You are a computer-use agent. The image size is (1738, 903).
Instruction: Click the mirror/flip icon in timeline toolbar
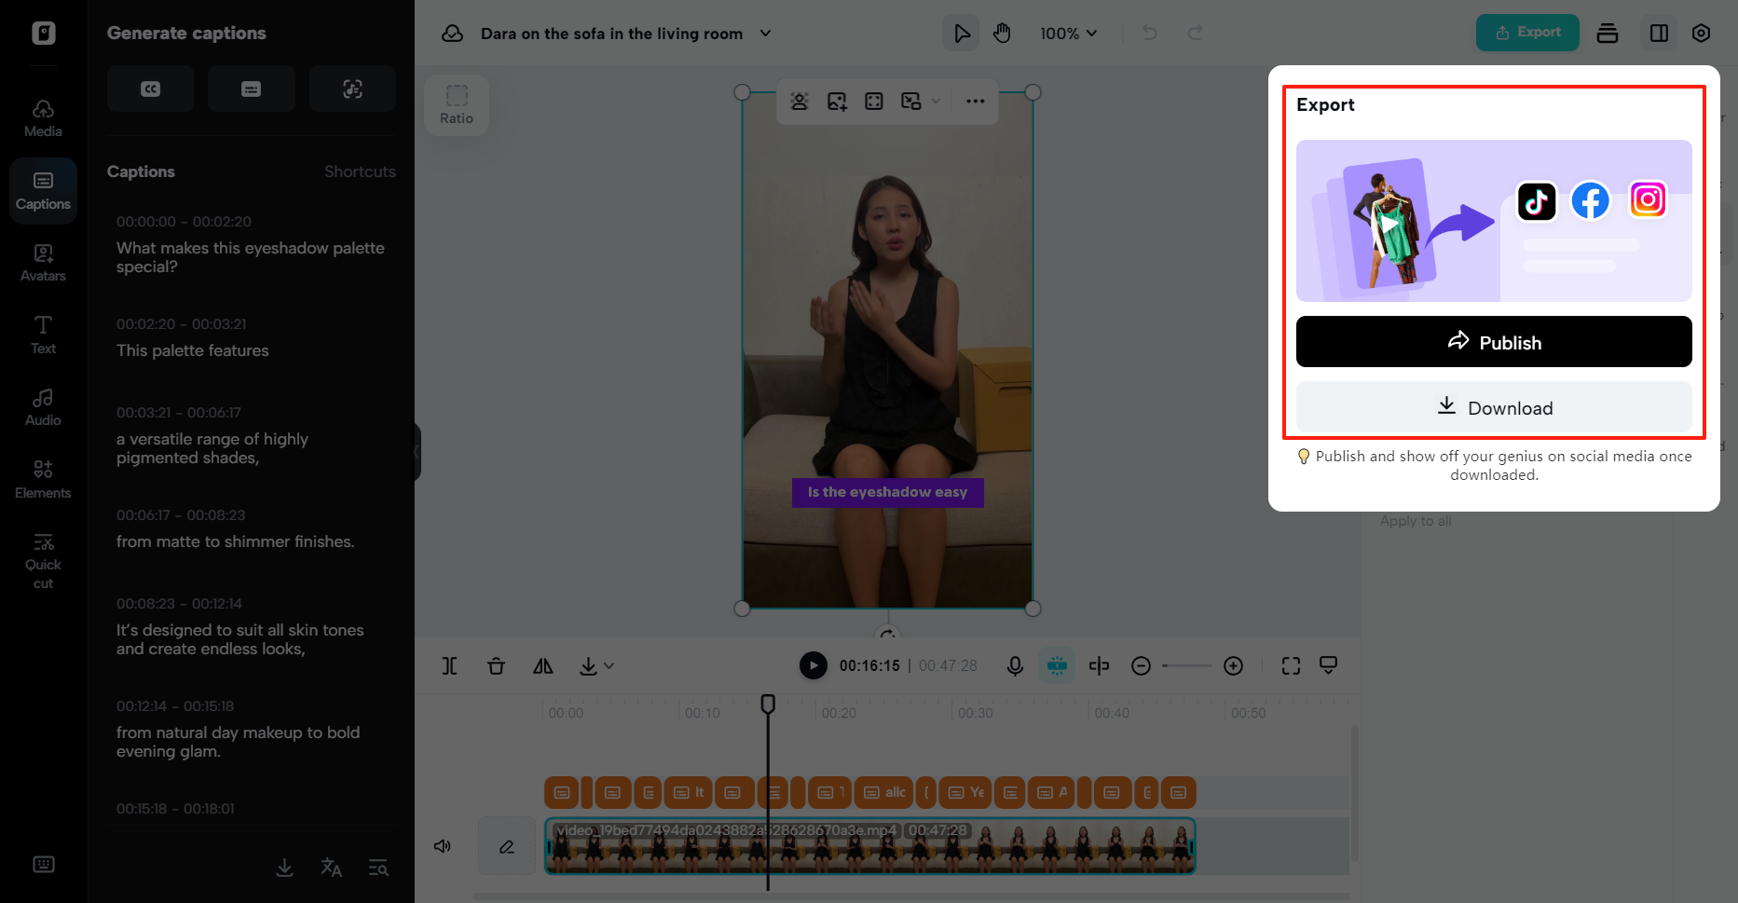542,665
